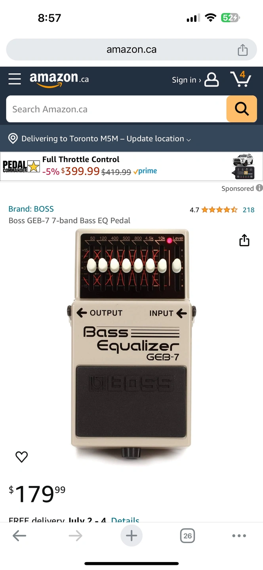This screenshot has height=570, width=263.
Task: Tap the account profile icon
Action: [212, 80]
